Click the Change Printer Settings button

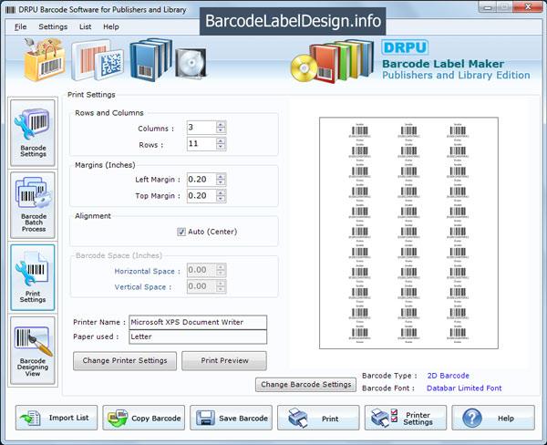tap(125, 360)
